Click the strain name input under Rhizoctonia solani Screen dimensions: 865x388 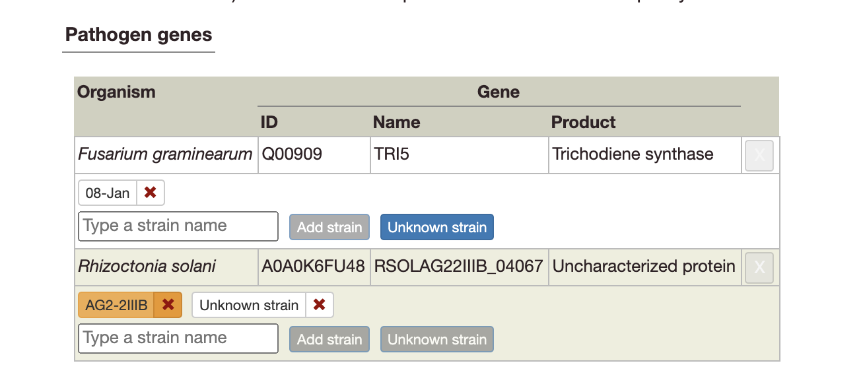pos(177,338)
